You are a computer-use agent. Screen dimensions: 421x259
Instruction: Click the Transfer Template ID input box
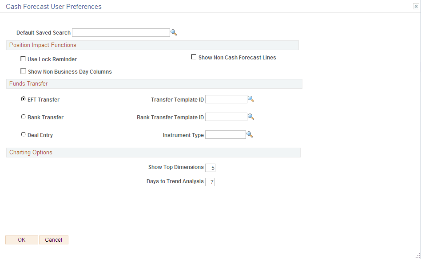coord(226,99)
